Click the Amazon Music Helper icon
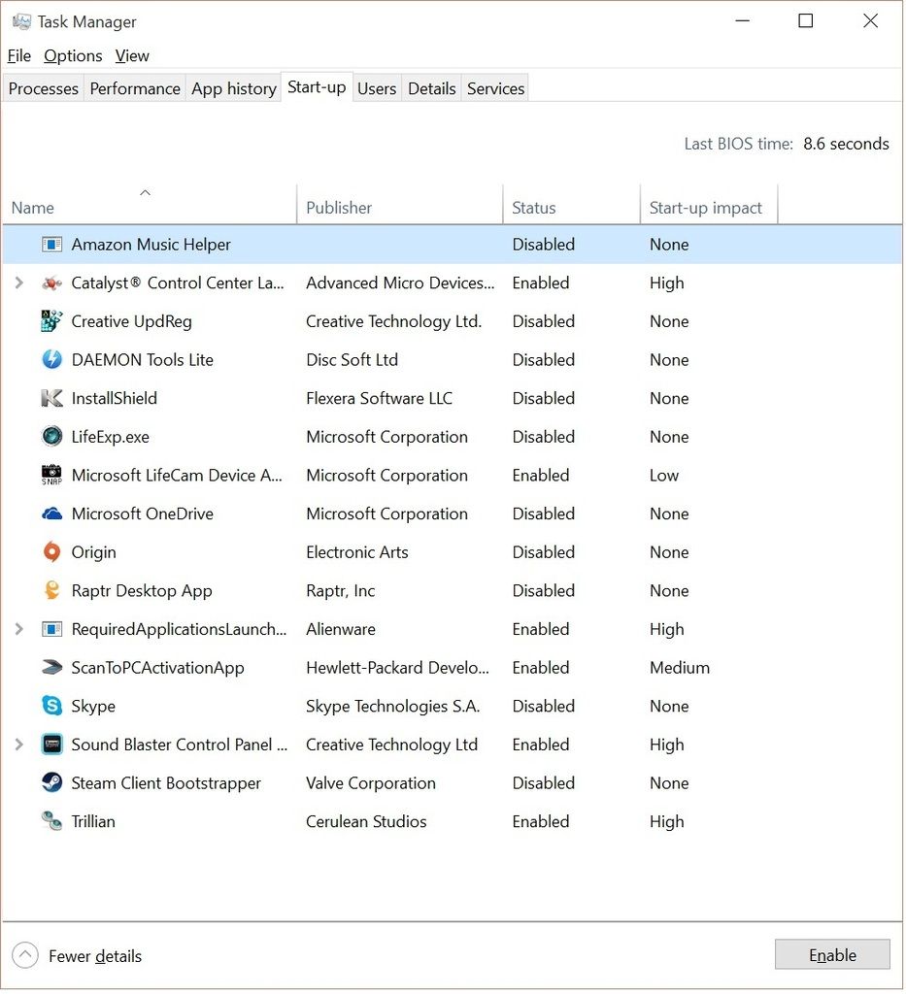 pyautogui.click(x=52, y=245)
